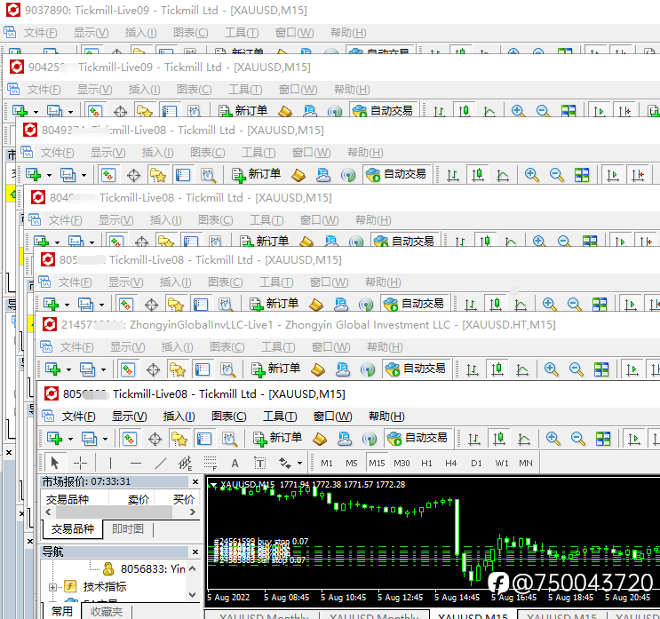Select M30 timeframe button
Image resolution: width=660 pixels, height=619 pixels.
(402, 463)
